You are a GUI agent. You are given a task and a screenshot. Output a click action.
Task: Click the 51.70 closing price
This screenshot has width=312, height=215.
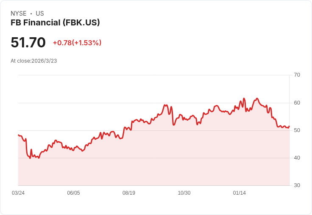point(28,43)
